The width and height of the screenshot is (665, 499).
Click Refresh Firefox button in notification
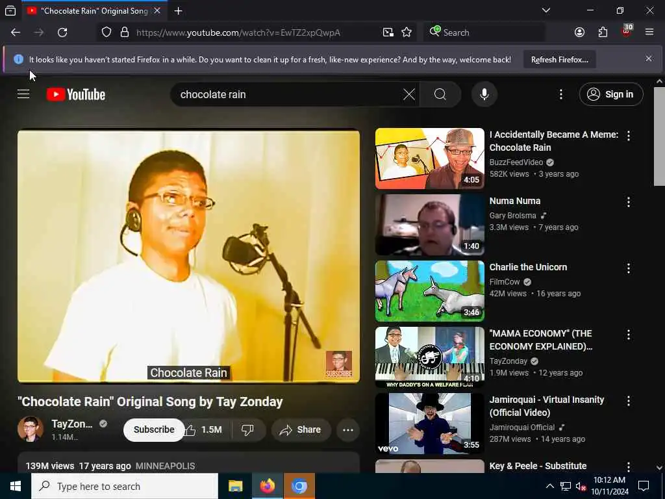(x=559, y=60)
